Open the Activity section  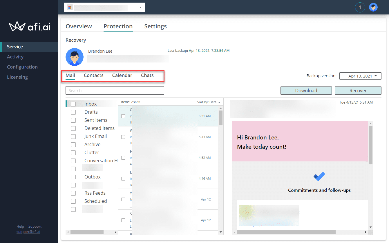pyautogui.click(x=15, y=57)
